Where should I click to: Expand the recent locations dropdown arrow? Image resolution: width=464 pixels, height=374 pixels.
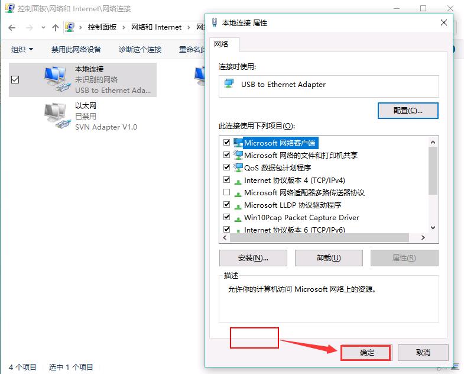[x=43, y=28]
